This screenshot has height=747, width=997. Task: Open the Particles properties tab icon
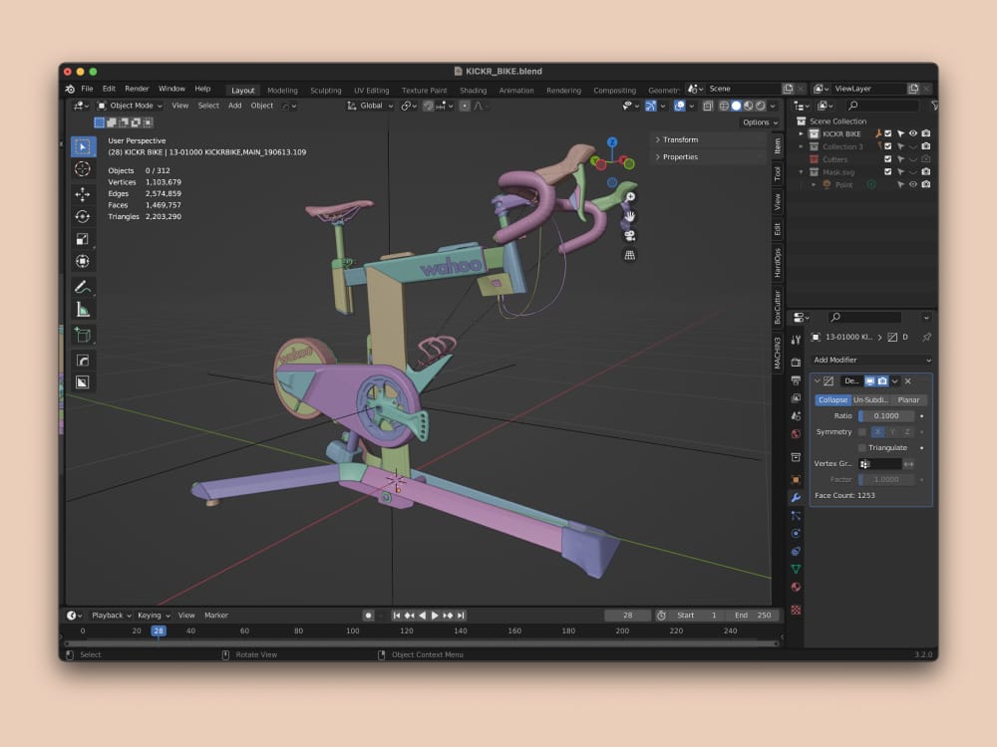[796, 515]
